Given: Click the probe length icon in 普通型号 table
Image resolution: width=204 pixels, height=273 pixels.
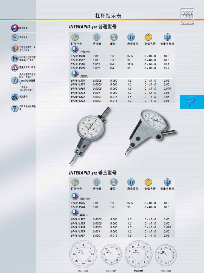Looking at the screenshot, I should (167, 37).
